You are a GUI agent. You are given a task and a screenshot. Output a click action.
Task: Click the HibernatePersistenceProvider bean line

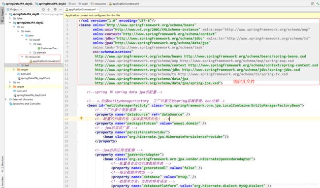166,137
